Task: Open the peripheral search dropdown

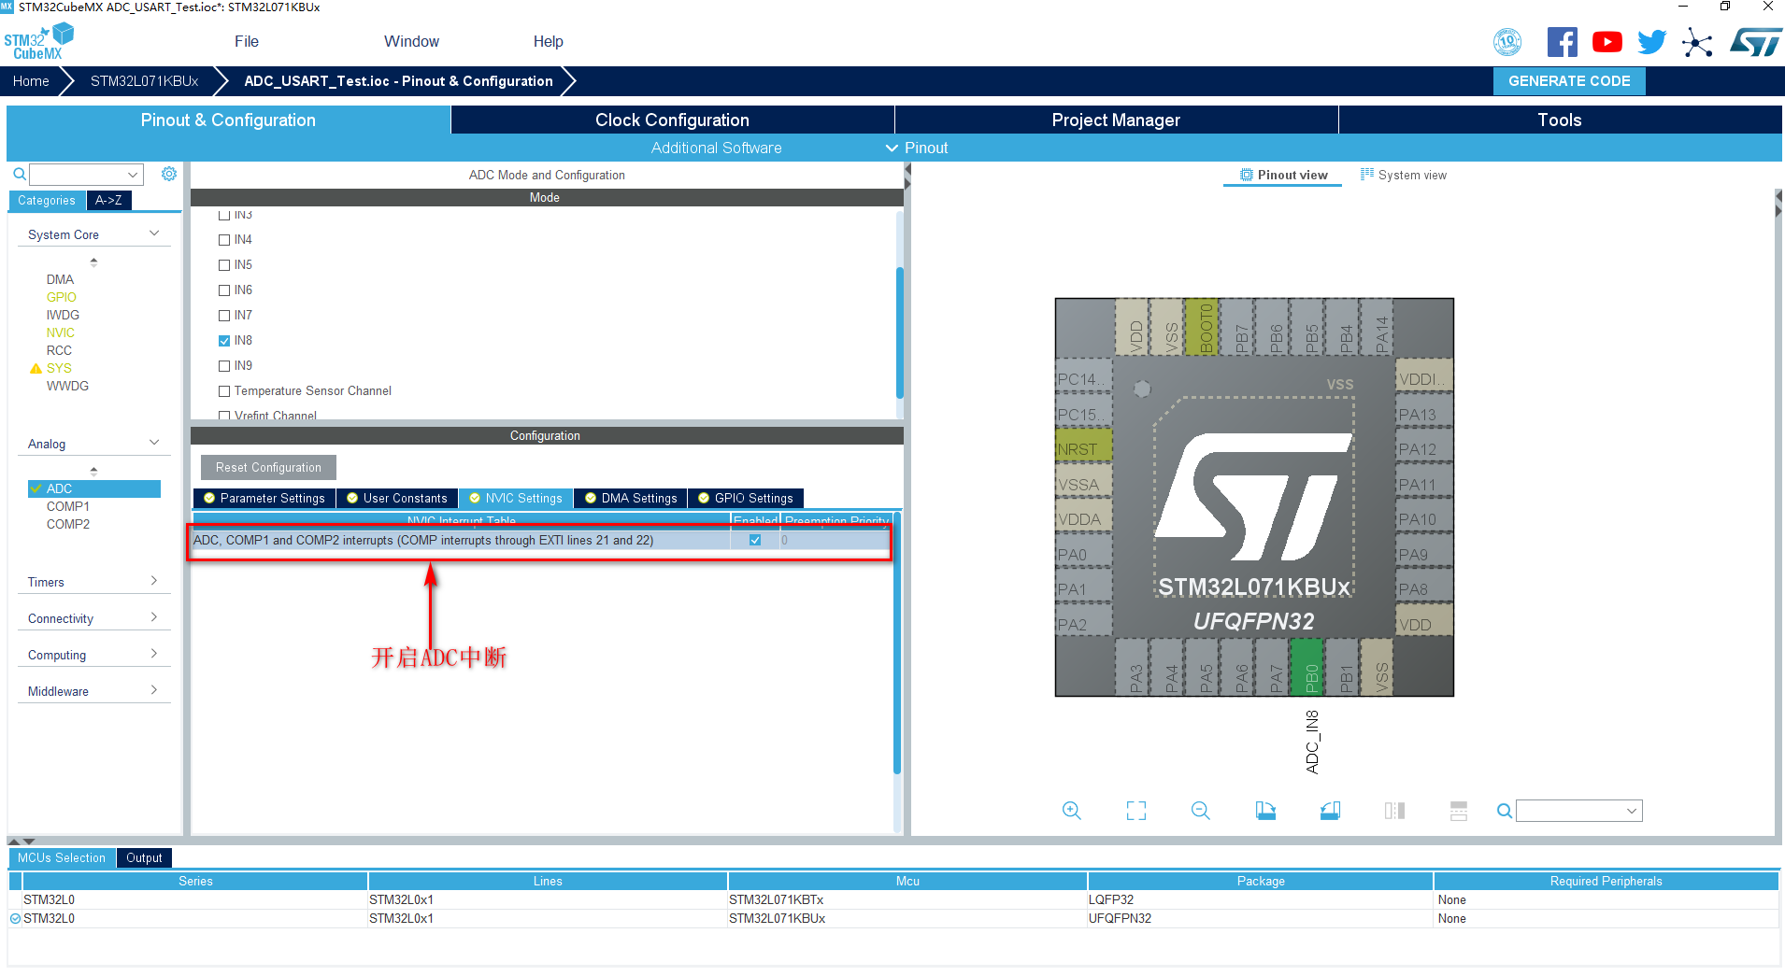Action: [133, 175]
